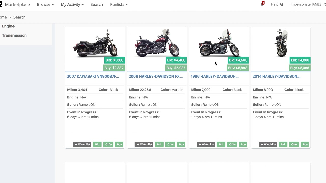Click the Bid: $1,300 price badge
Viewport: 326px width, 183px height.
114,60
